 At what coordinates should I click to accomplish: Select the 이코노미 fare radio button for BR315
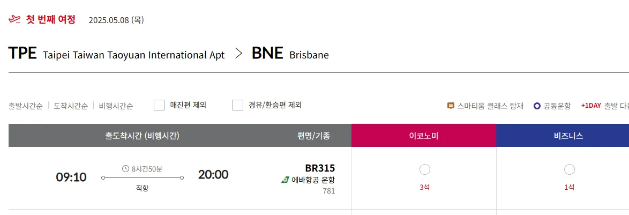pos(424,169)
